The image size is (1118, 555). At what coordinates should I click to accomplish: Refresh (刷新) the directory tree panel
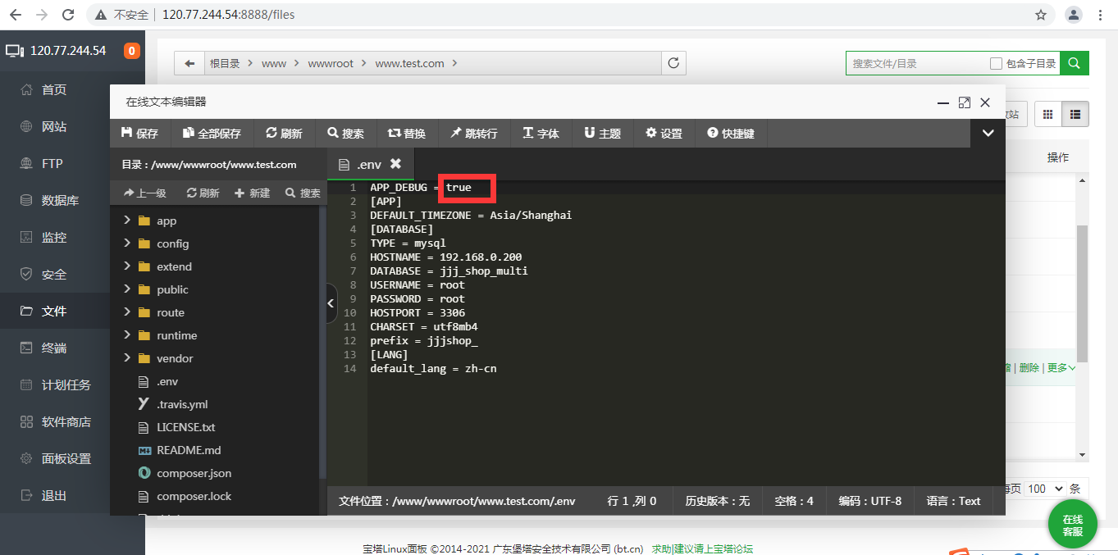tap(203, 193)
